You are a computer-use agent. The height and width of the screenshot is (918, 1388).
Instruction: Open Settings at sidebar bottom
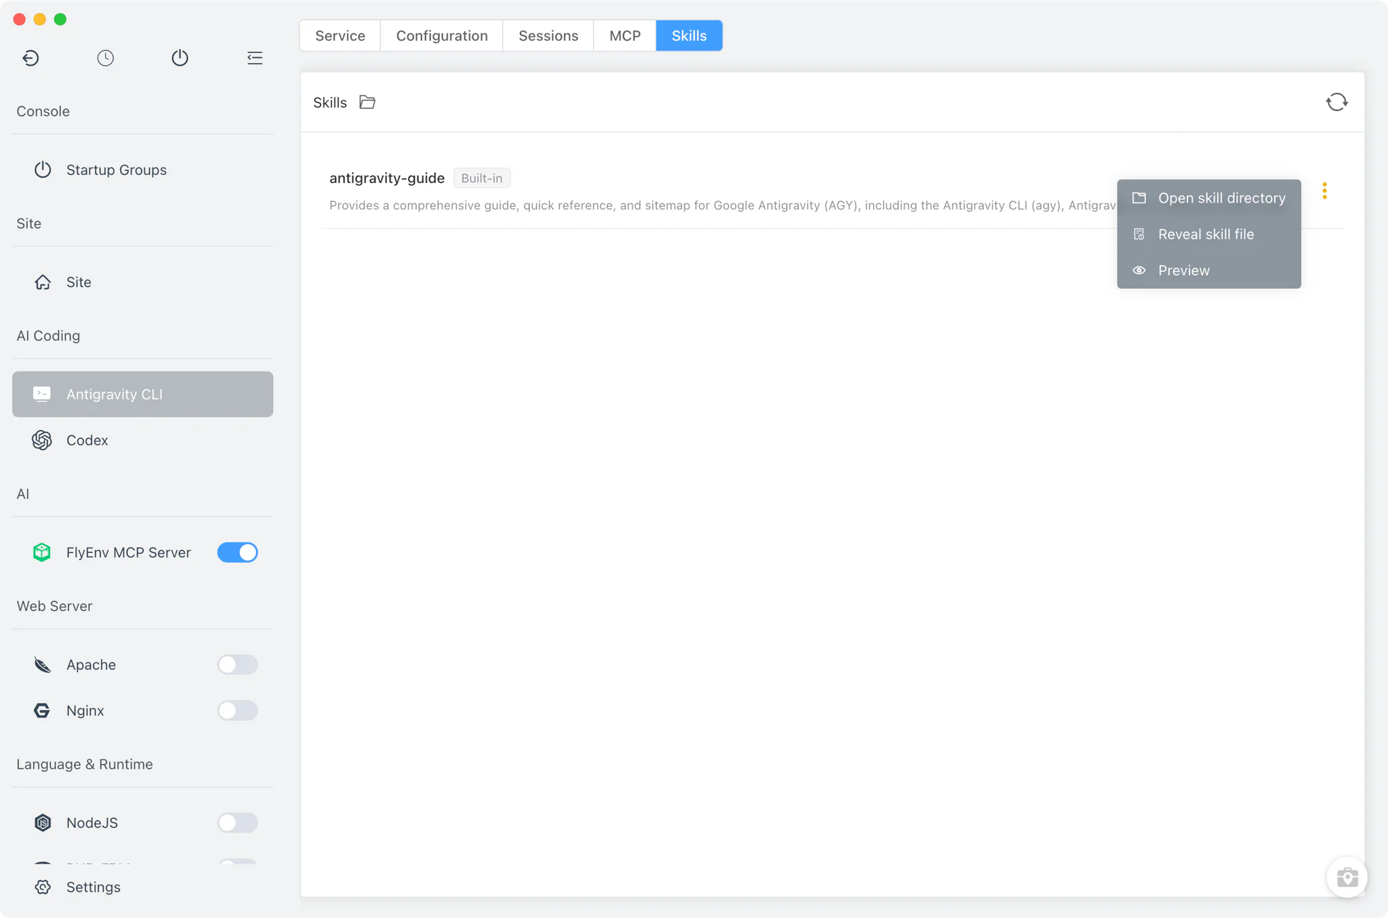[x=143, y=887]
